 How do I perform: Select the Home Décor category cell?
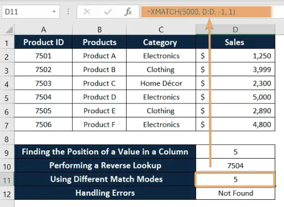click(x=161, y=83)
